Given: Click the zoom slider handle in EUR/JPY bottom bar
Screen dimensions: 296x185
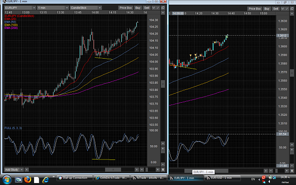Looking at the screenshot, I should pyautogui.click(x=147, y=170).
